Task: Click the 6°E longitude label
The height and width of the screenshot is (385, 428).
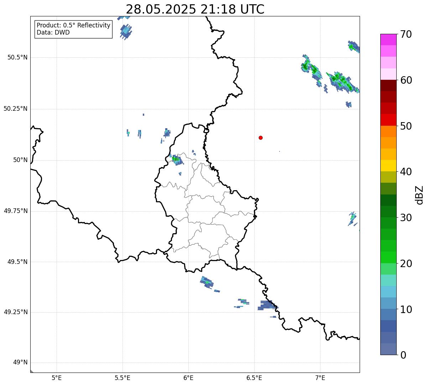Action: click(x=188, y=378)
